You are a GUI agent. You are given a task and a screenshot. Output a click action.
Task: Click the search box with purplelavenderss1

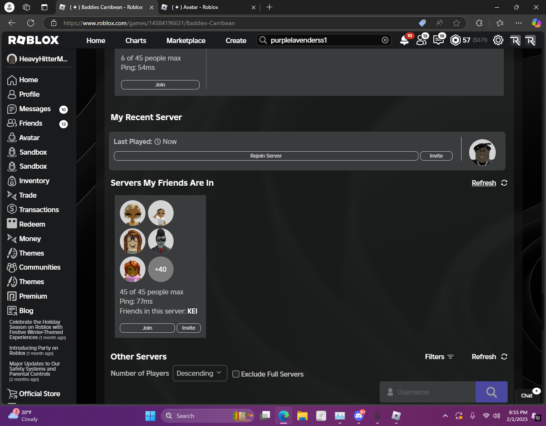pos(324,40)
